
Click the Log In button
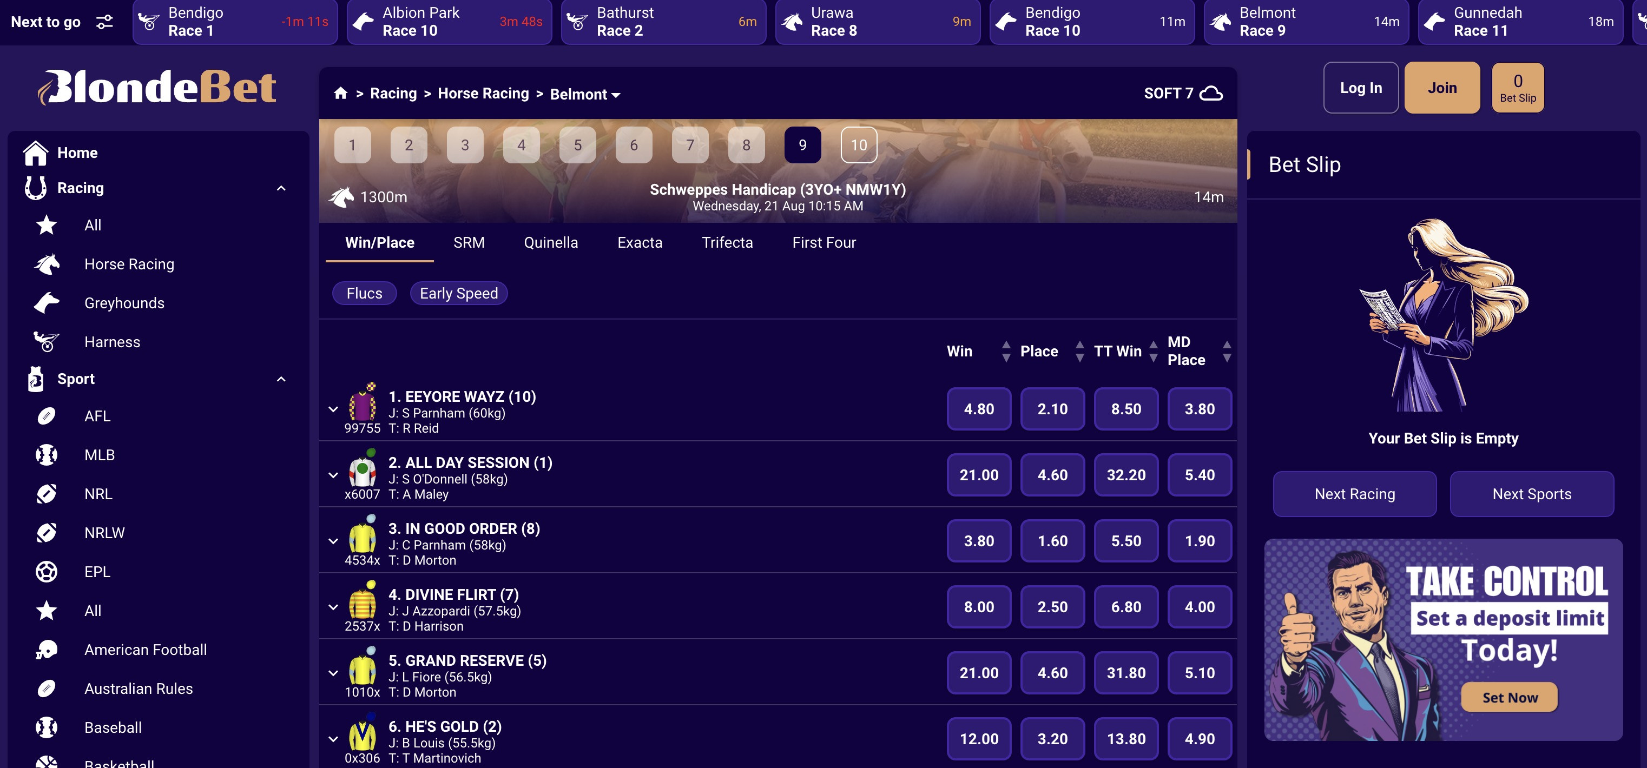click(1361, 88)
